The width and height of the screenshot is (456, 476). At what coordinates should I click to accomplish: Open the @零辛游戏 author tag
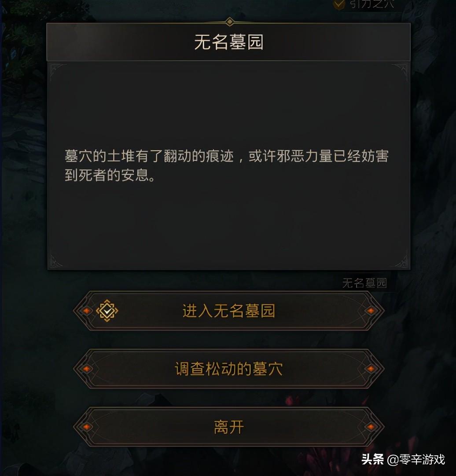click(416, 459)
